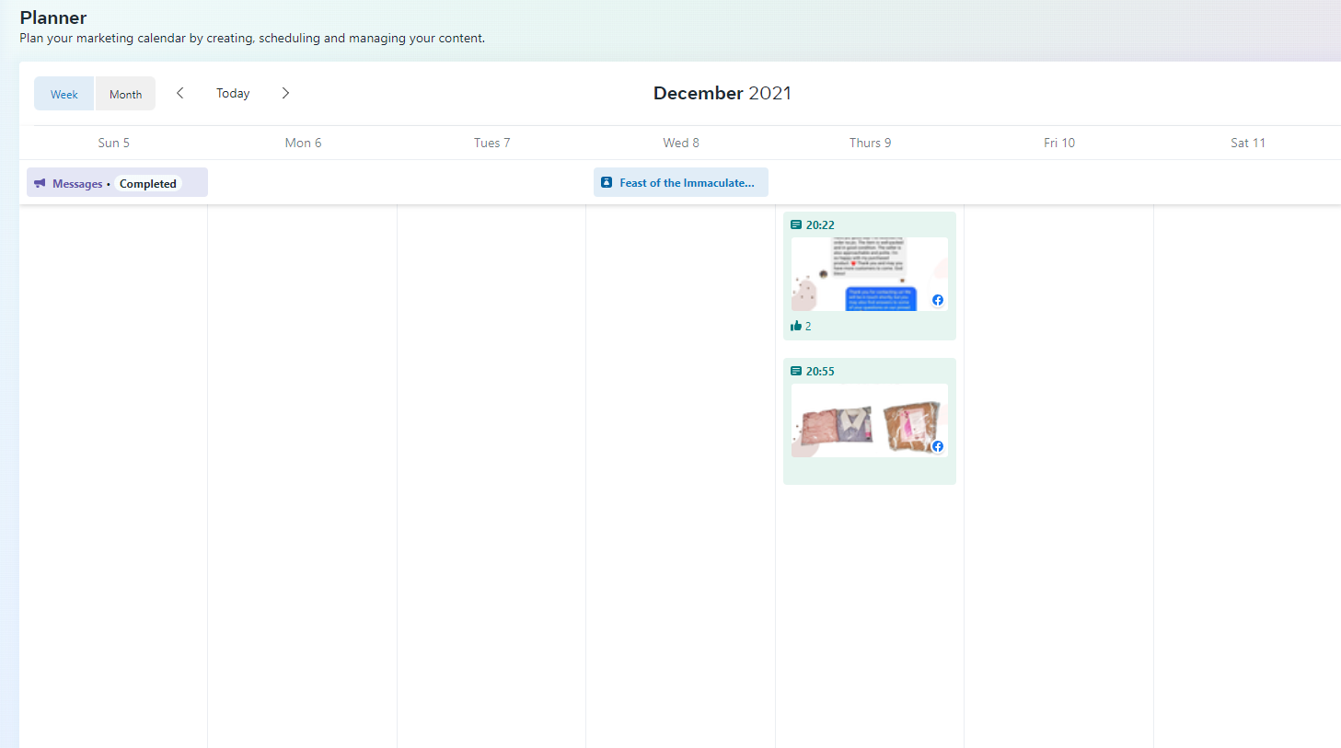
Task: Click the post icon beside 20:55
Action: (x=796, y=371)
